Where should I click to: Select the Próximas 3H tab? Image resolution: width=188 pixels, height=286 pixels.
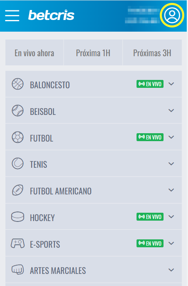pos(152,52)
